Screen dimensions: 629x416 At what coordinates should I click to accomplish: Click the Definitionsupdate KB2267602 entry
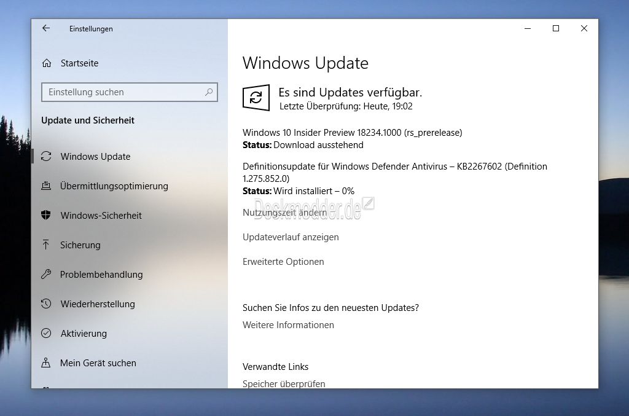pyautogui.click(x=395, y=173)
